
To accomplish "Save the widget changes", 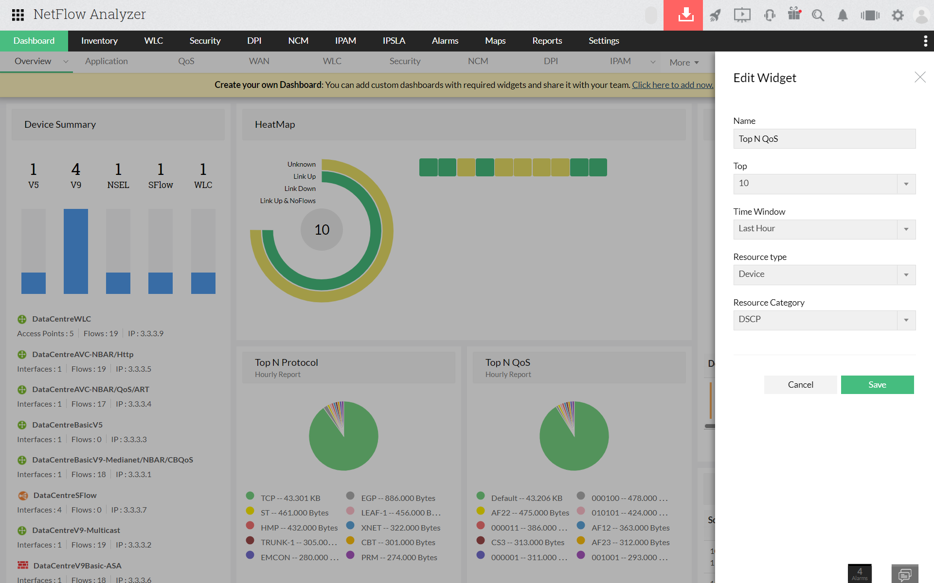I will click(x=877, y=384).
